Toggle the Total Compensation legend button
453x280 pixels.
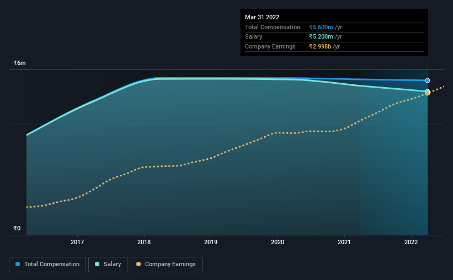(x=47, y=265)
